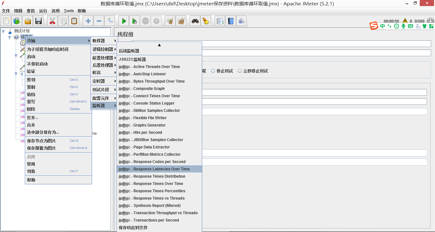
Task: Click Start no pauses toolbar icon
Action: click(135, 21)
